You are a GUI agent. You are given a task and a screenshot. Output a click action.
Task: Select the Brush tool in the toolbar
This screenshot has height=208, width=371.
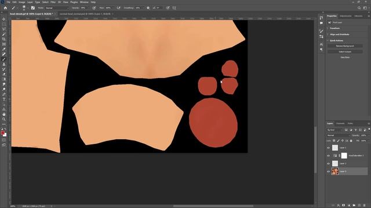pyautogui.click(x=4, y=59)
